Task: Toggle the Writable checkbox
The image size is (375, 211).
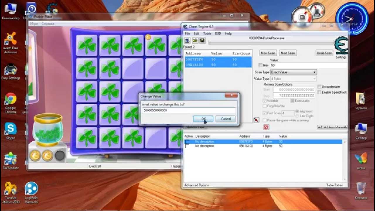Action: point(265,101)
